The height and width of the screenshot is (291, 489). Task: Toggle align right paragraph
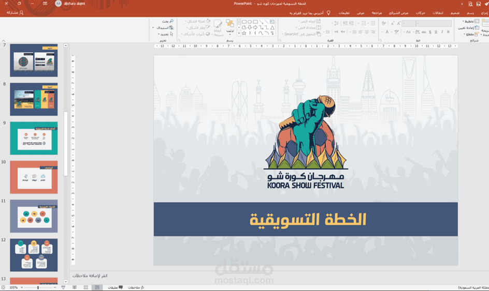tap(372, 32)
